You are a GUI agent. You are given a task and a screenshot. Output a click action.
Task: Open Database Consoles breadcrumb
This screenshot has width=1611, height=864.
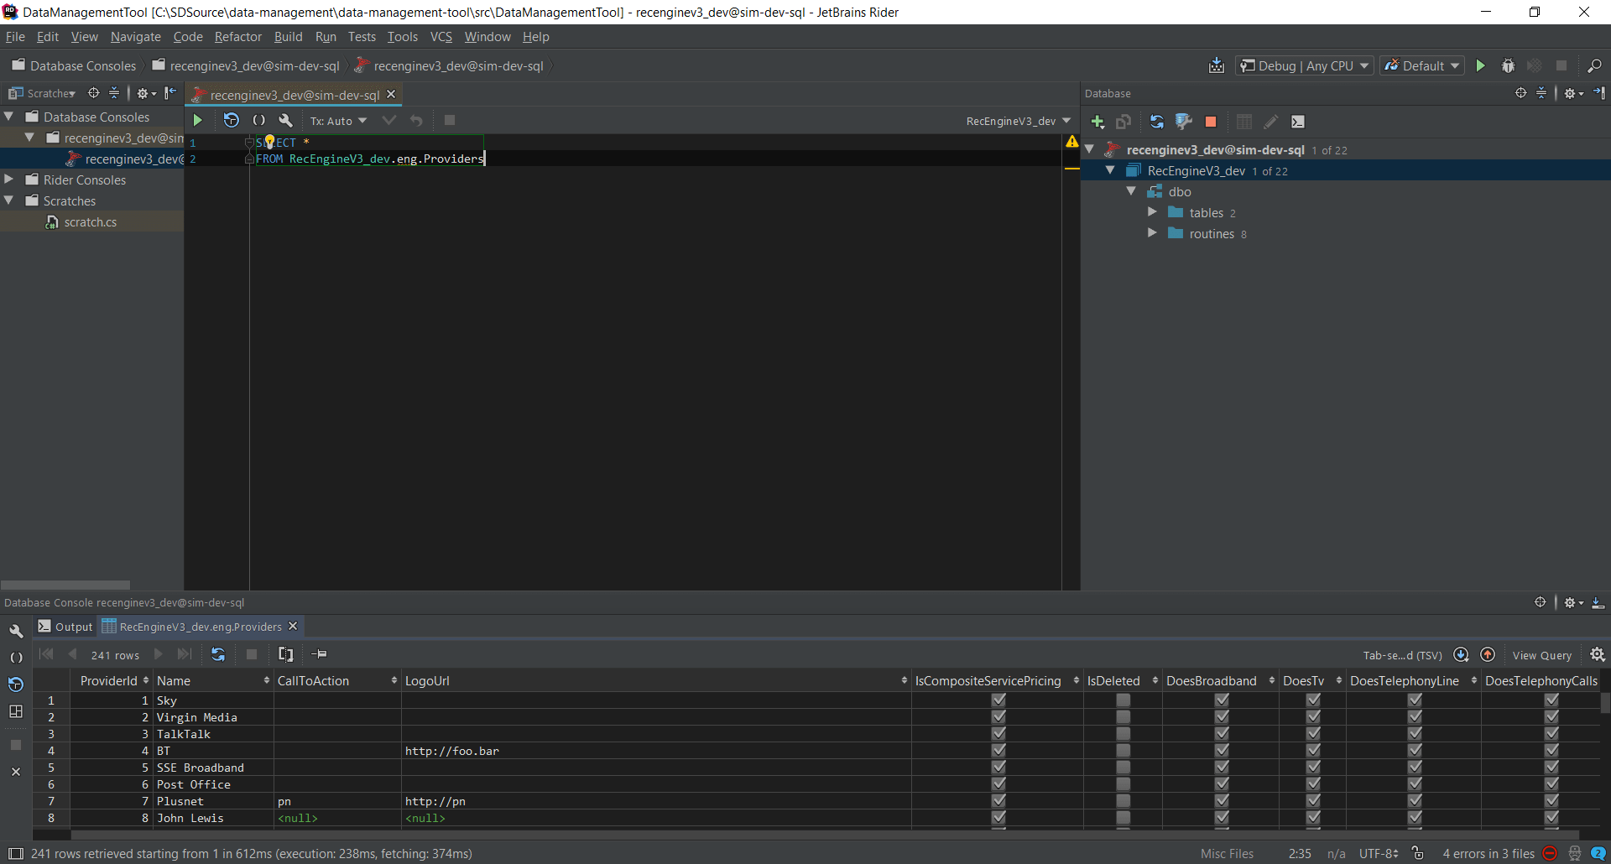coord(74,65)
